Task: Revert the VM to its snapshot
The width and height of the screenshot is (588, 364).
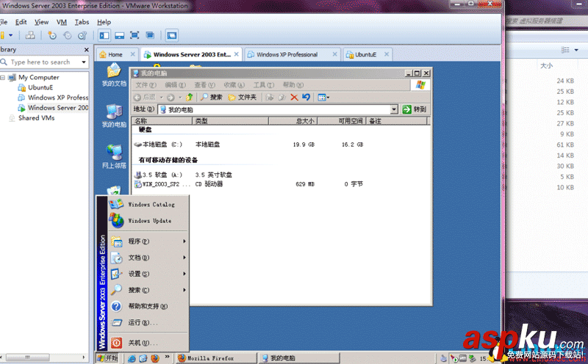Action: click(67, 35)
